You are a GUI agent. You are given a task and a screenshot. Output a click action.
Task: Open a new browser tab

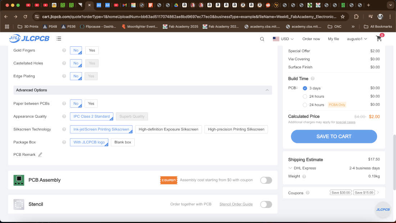point(369,5)
